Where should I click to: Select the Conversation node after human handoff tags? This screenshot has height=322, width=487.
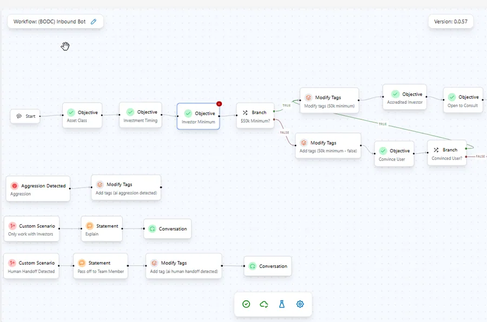coord(268,266)
